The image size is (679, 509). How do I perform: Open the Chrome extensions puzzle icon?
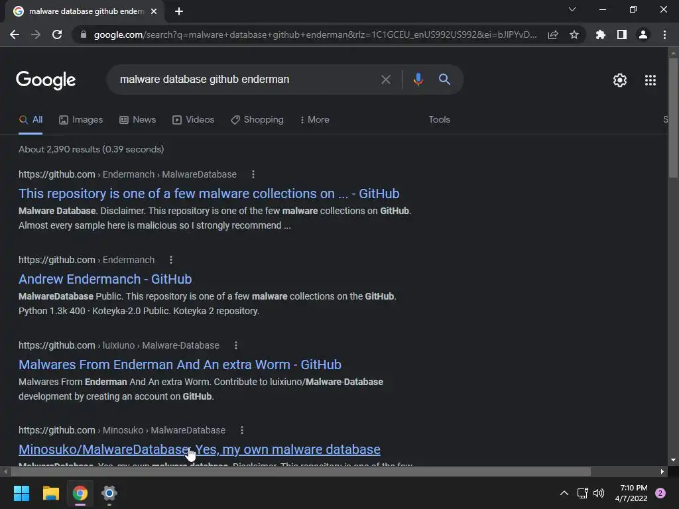pyautogui.click(x=600, y=34)
